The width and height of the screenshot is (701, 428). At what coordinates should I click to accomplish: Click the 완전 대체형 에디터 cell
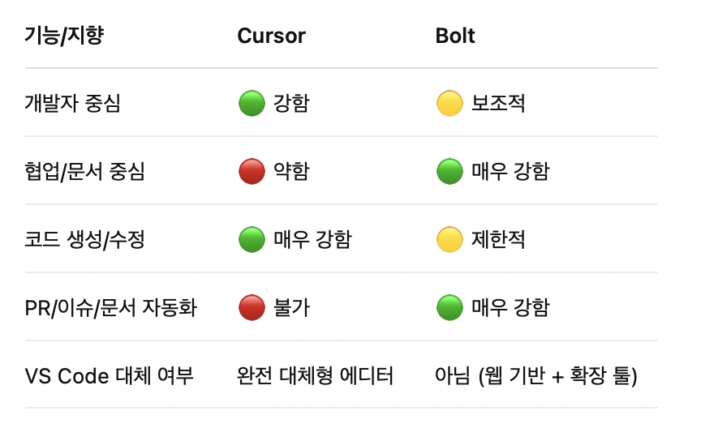(315, 375)
